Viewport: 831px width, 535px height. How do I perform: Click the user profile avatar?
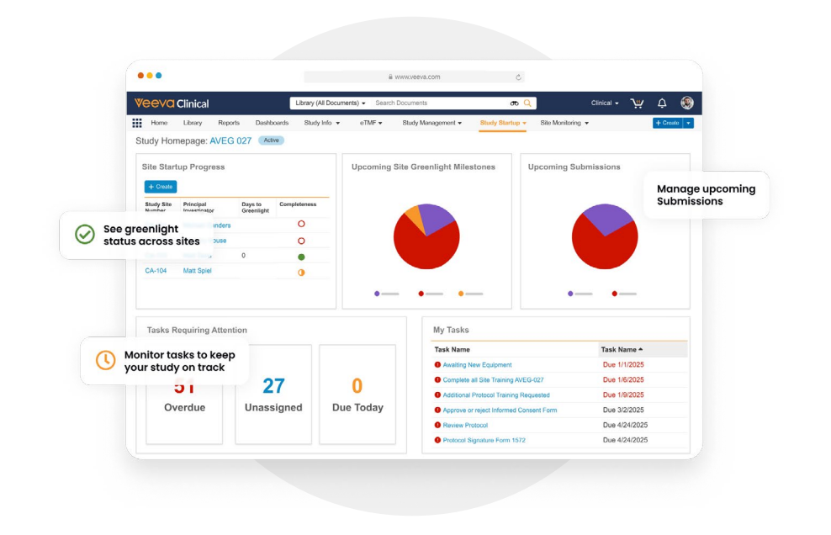point(687,103)
